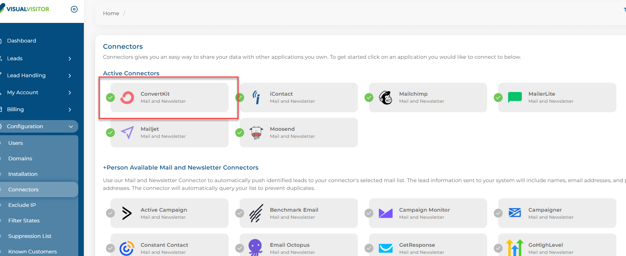Click the Constant Contact swirl icon
Image resolution: width=626 pixels, height=256 pixels.
pos(127,248)
